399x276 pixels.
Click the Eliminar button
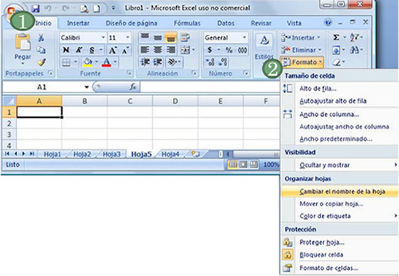[301, 50]
